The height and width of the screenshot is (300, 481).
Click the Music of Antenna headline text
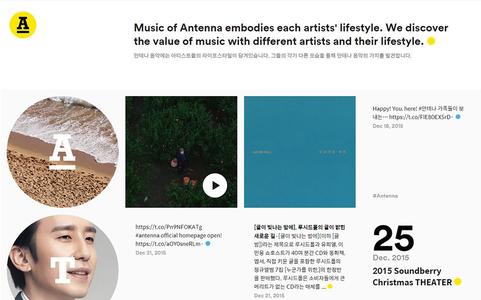[291, 34]
